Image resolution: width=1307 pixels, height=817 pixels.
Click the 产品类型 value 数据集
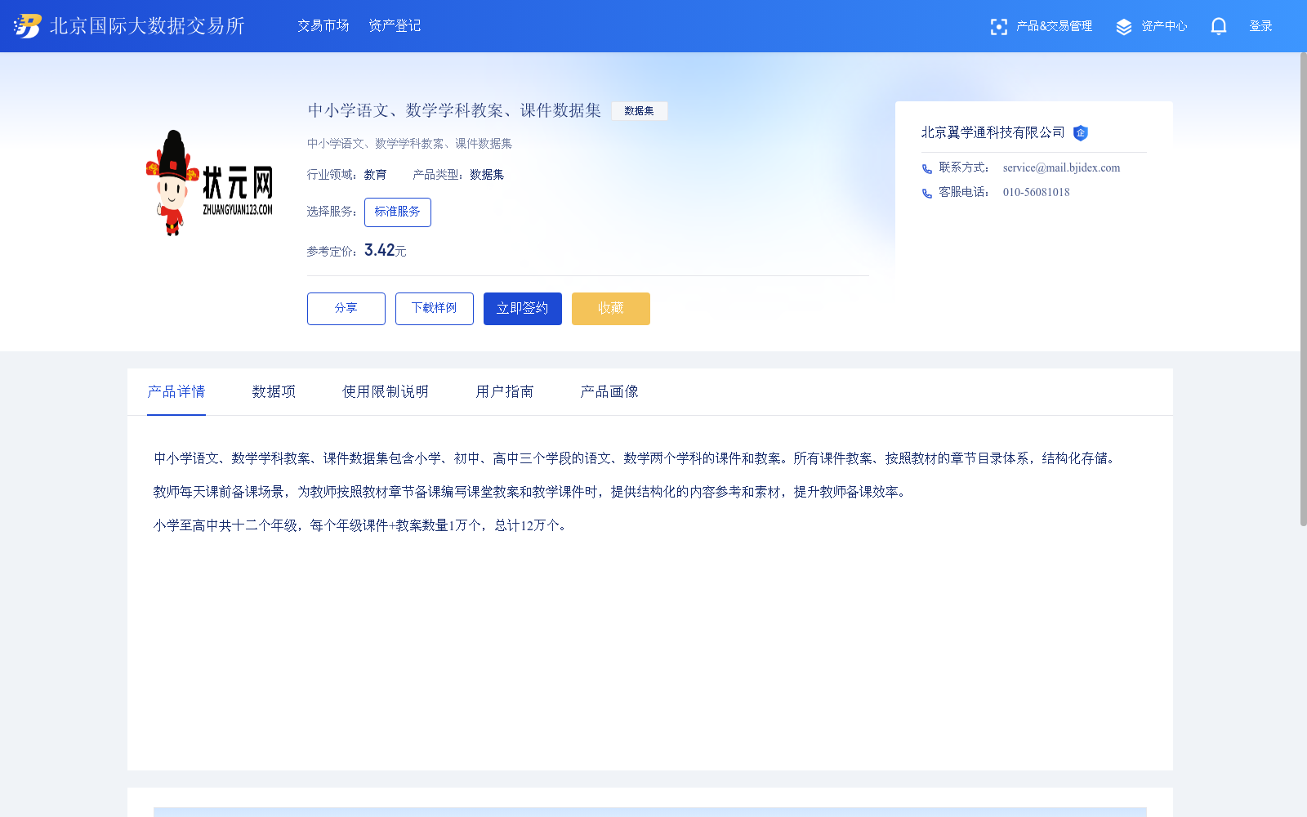487,175
